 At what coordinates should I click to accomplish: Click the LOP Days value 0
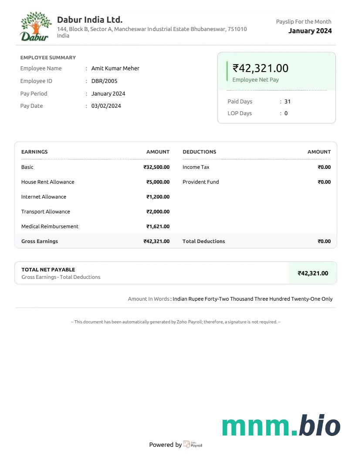pyautogui.click(x=286, y=113)
